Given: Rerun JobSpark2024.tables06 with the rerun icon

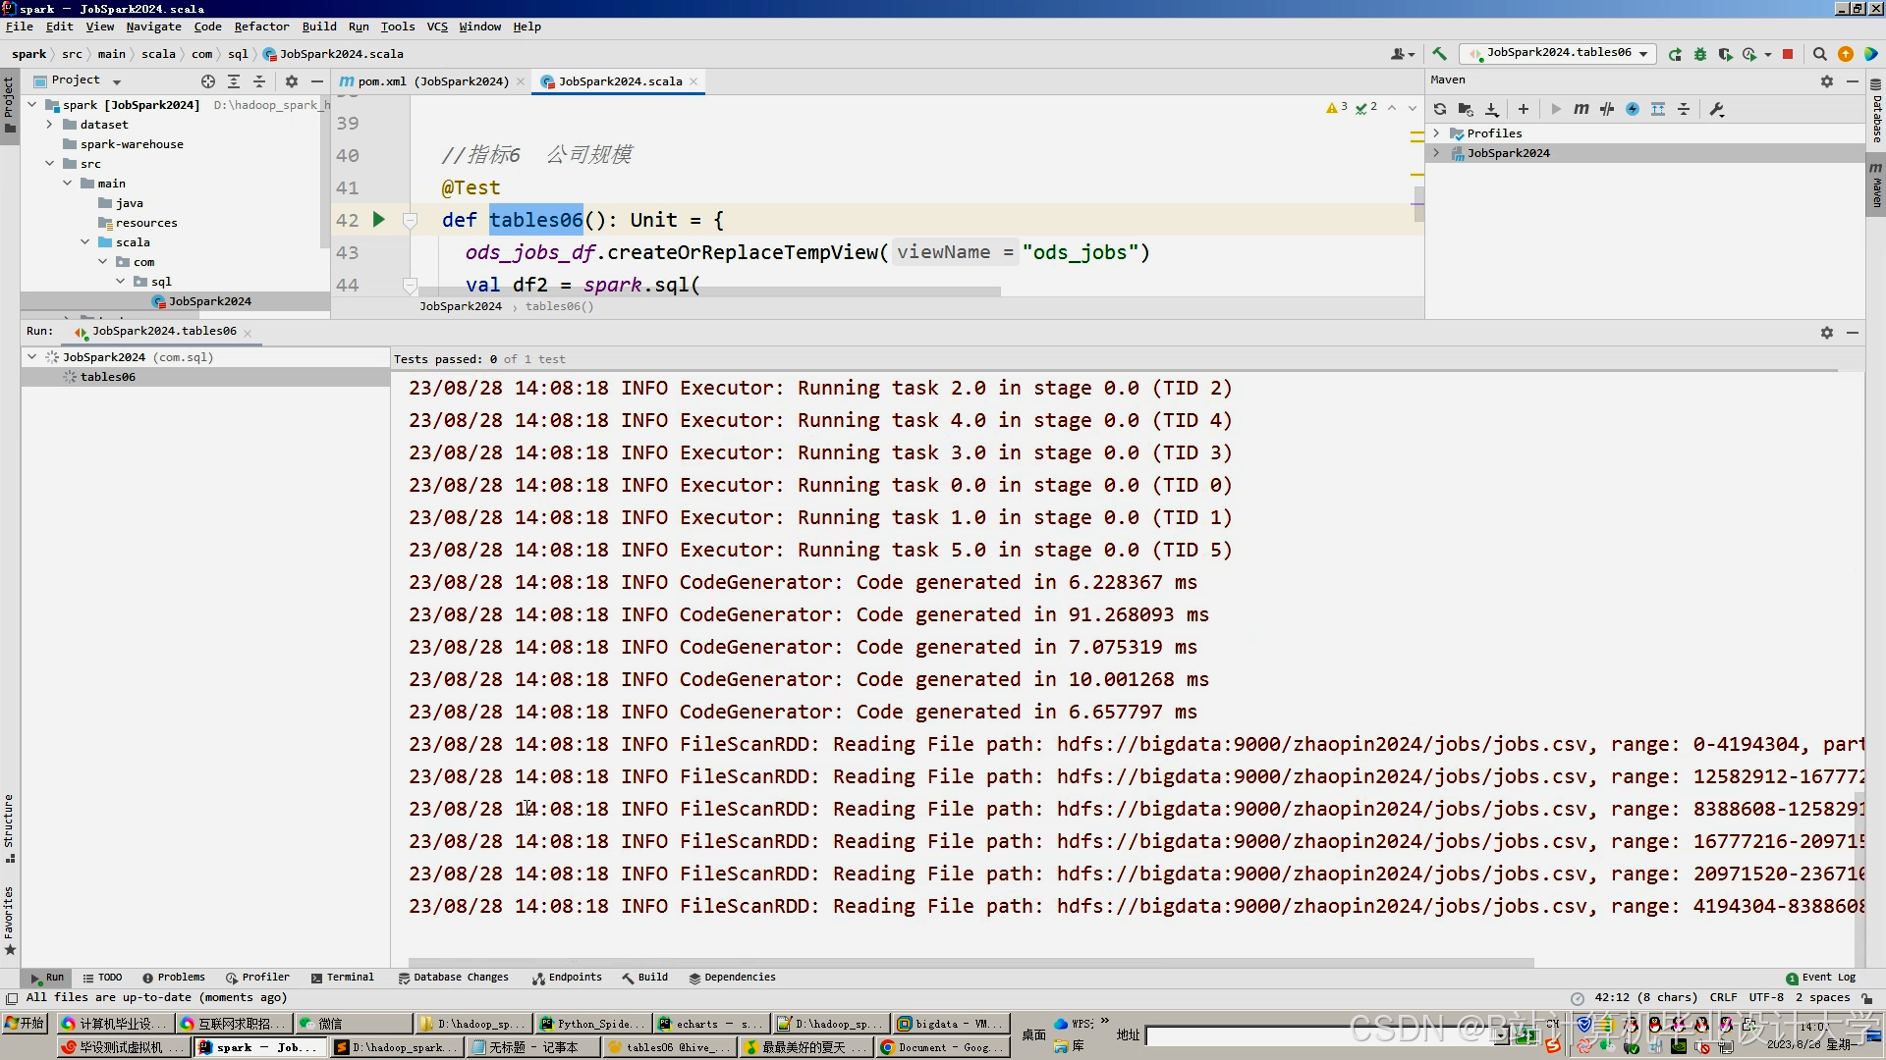Looking at the screenshot, I should coord(1675,54).
